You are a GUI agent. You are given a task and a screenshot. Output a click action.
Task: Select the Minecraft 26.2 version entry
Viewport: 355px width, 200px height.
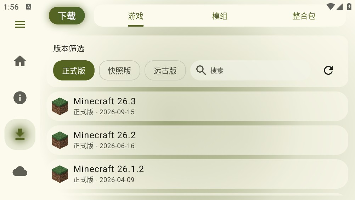click(197, 140)
